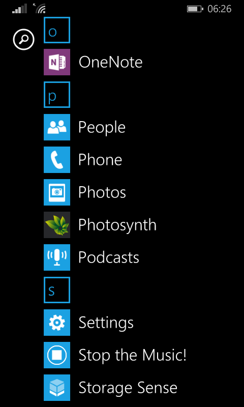The image size is (244, 407).
Task: Select the Stop the Music! label
Action: (x=133, y=355)
